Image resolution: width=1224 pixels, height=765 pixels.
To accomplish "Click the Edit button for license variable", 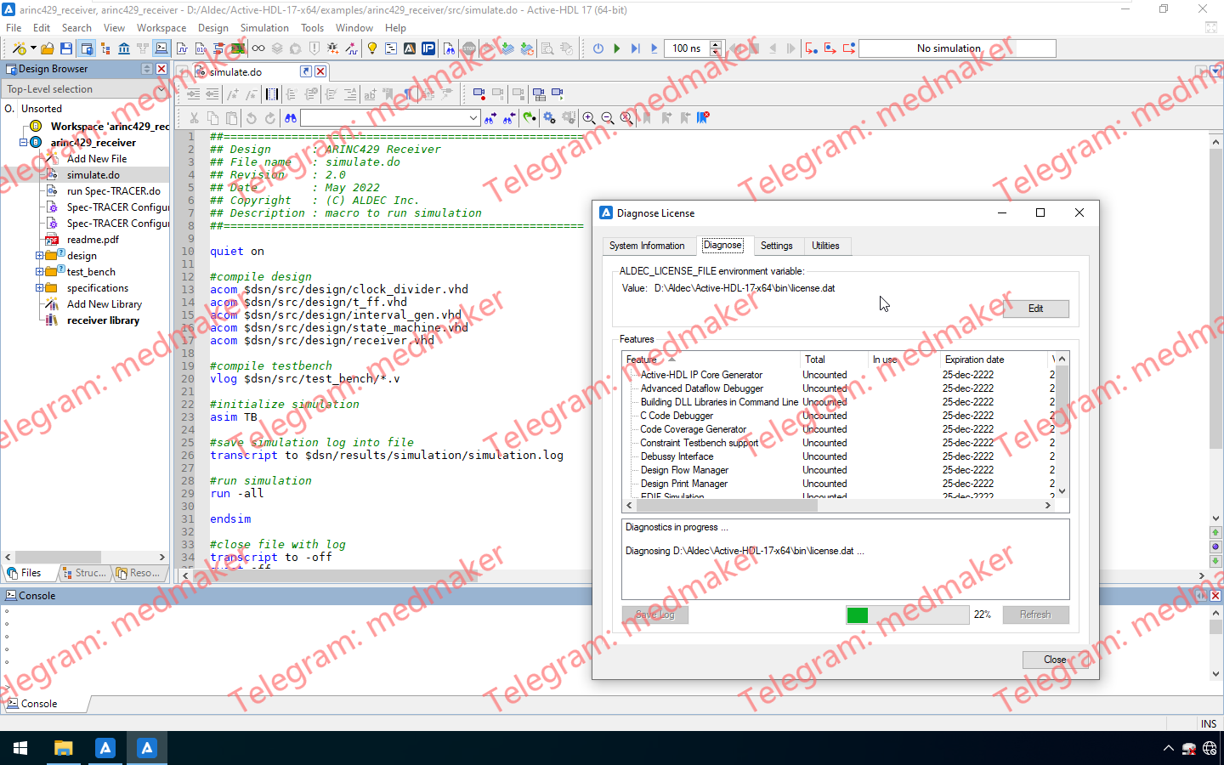I will [x=1035, y=309].
